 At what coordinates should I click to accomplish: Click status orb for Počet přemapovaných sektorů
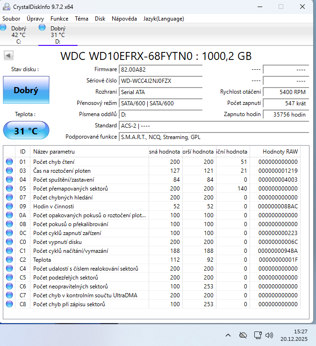9,189
